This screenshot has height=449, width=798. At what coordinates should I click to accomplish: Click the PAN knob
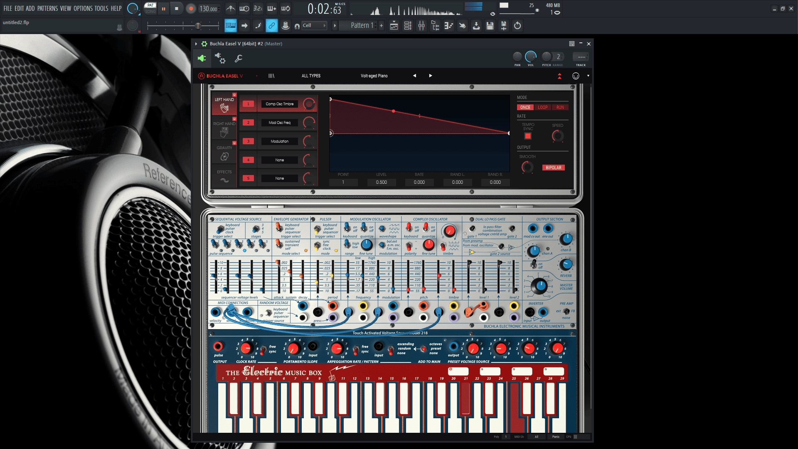517,57
